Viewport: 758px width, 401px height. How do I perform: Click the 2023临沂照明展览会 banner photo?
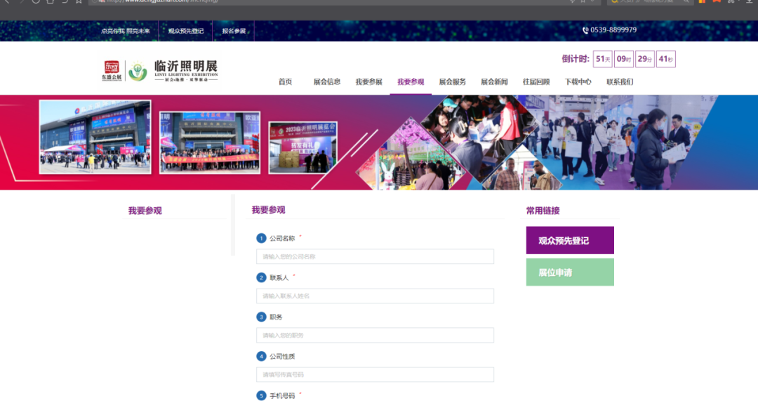[303, 147]
